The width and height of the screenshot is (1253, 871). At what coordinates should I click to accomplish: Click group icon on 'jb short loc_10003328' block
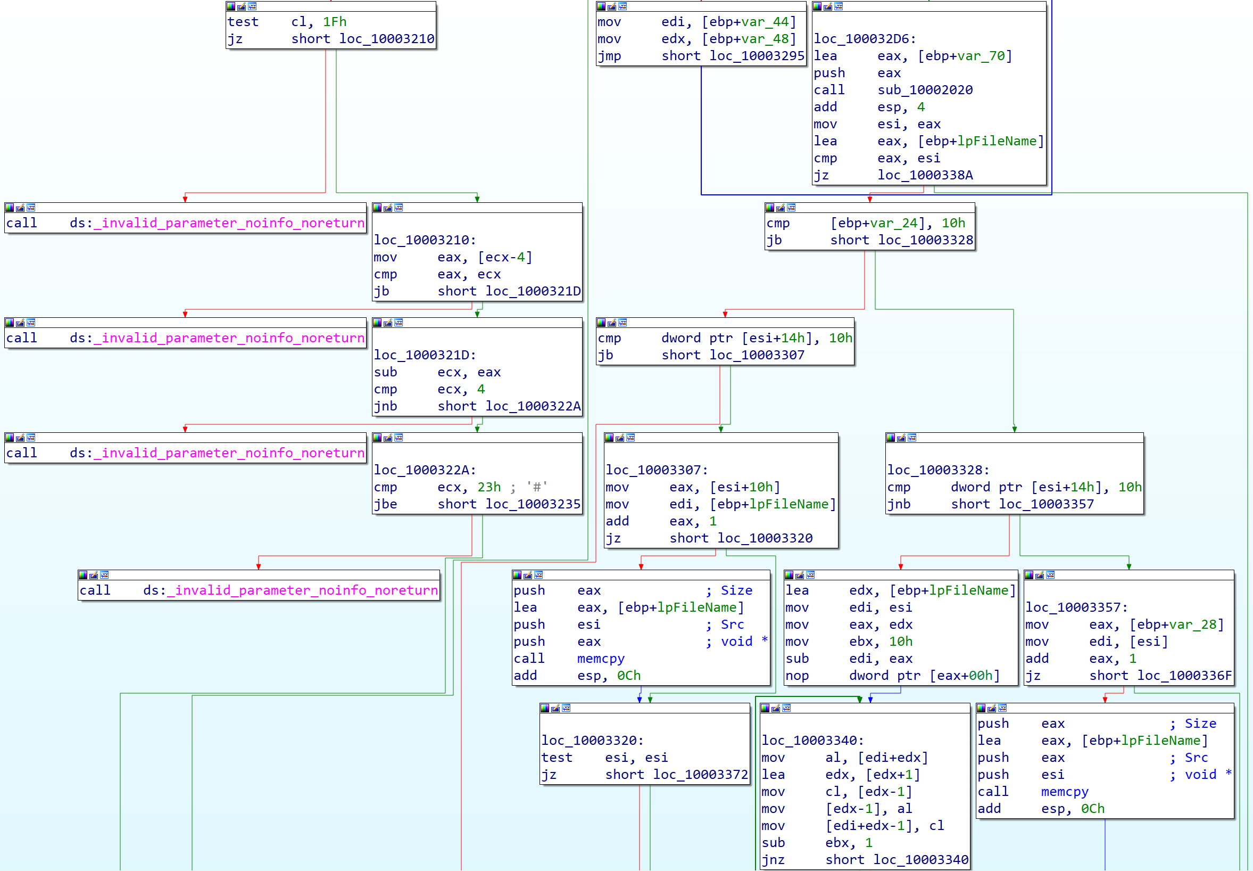[x=791, y=208]
